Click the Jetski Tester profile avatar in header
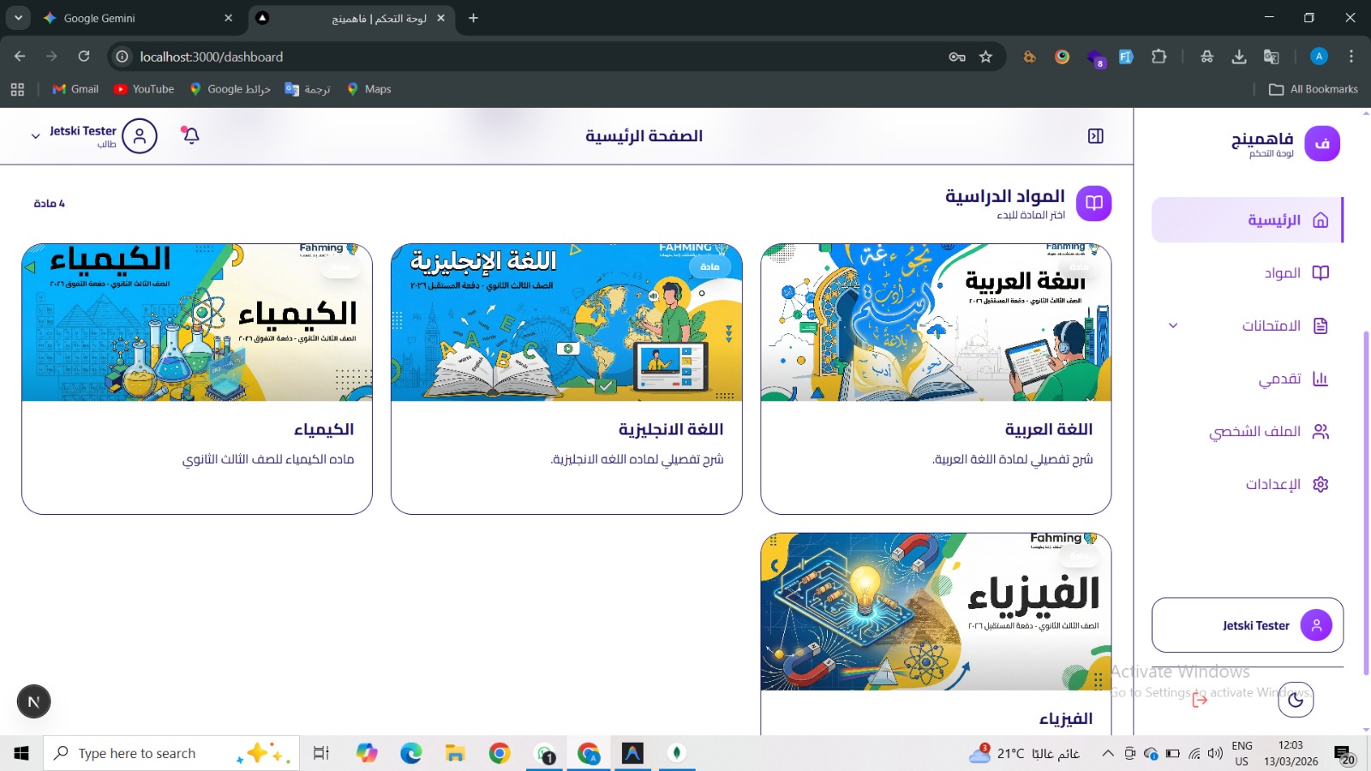Image resolution: width=1371 pixels, height=771 pixels. coord(140,136)
